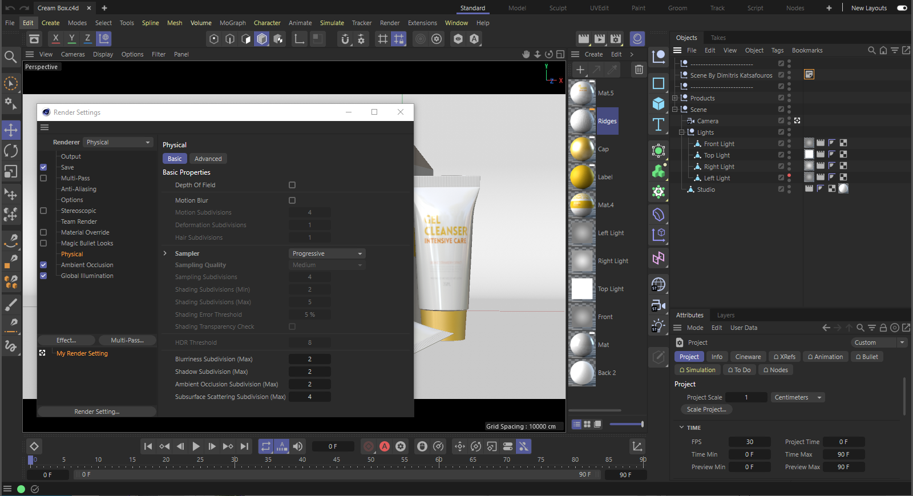Viewport: 913px width, 496px height.
Task: Click the Effect... button
Action: click(x=66, y=340)
